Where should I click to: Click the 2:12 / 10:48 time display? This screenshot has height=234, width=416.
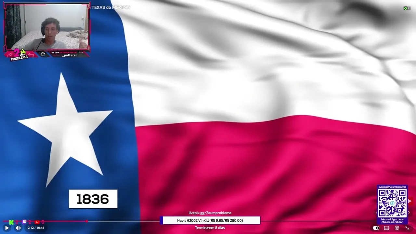click(x=36, y=228)
